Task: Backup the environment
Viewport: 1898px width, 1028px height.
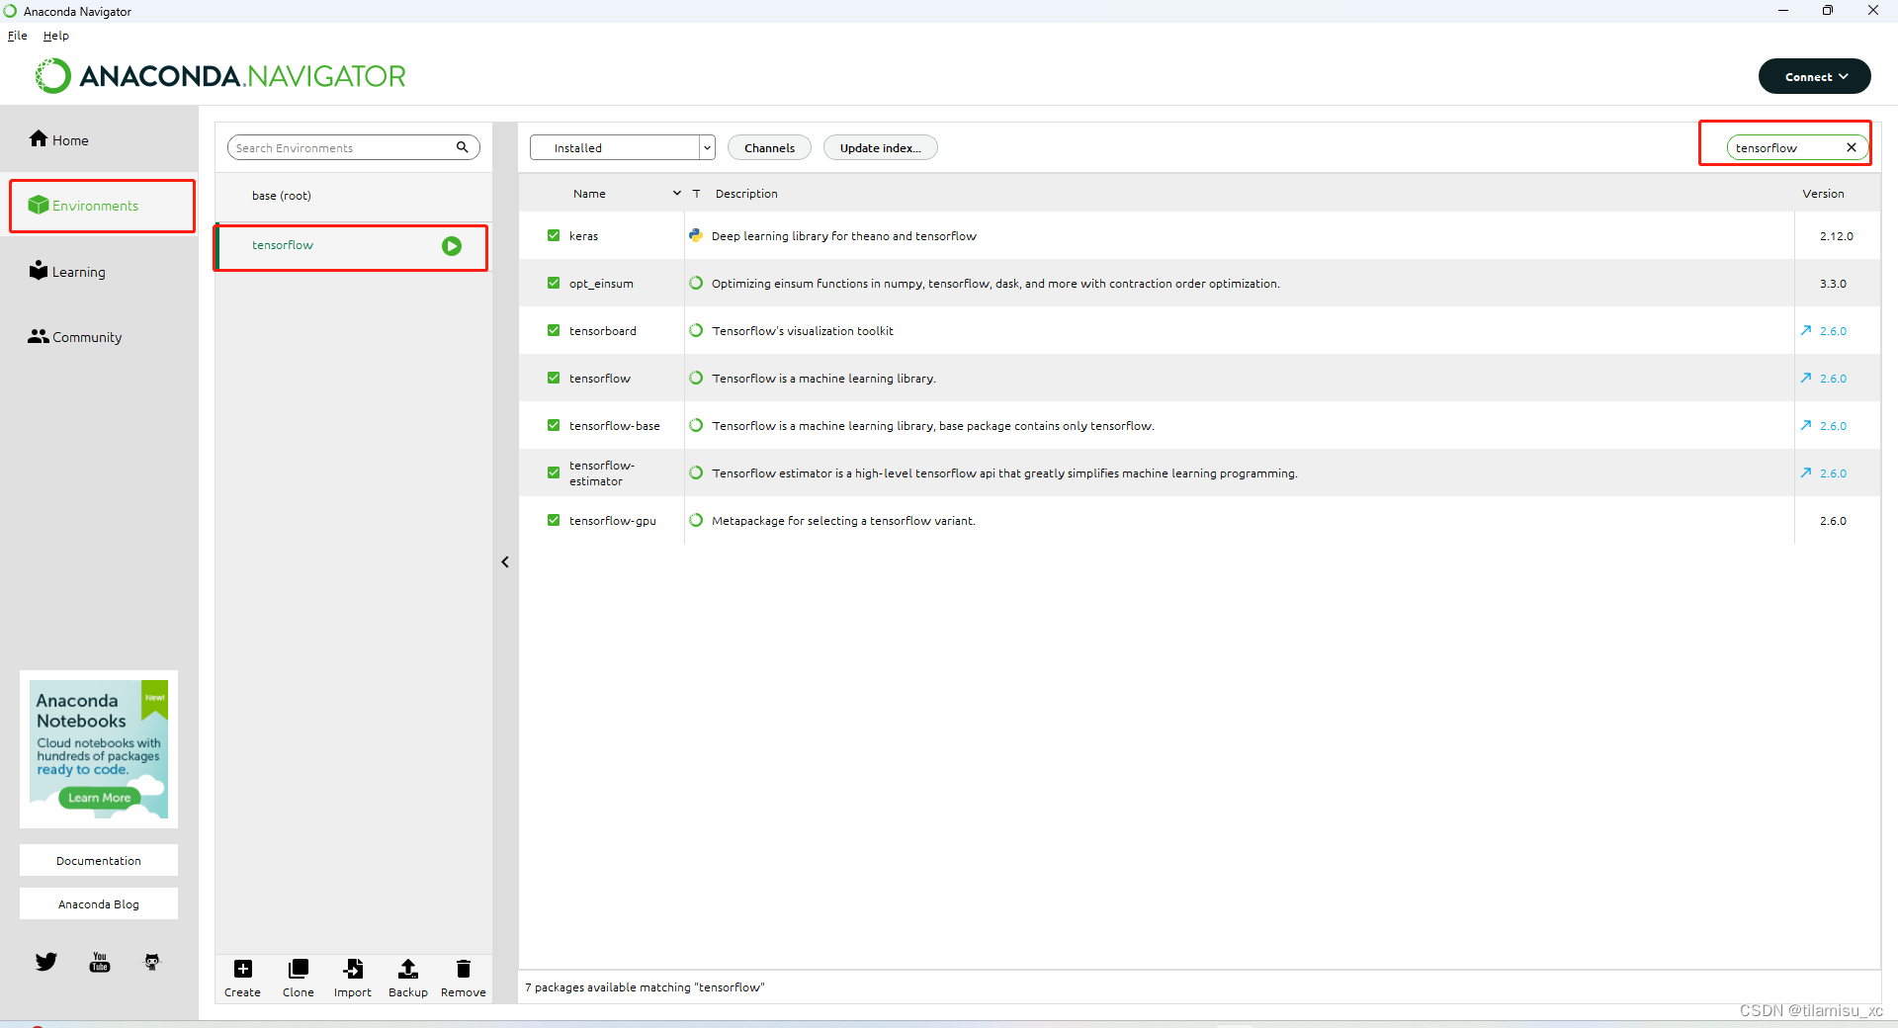Action: pyautogui.click(x=408, y=978)
